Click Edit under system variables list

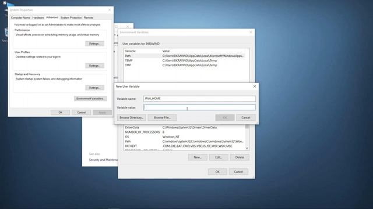219,157
